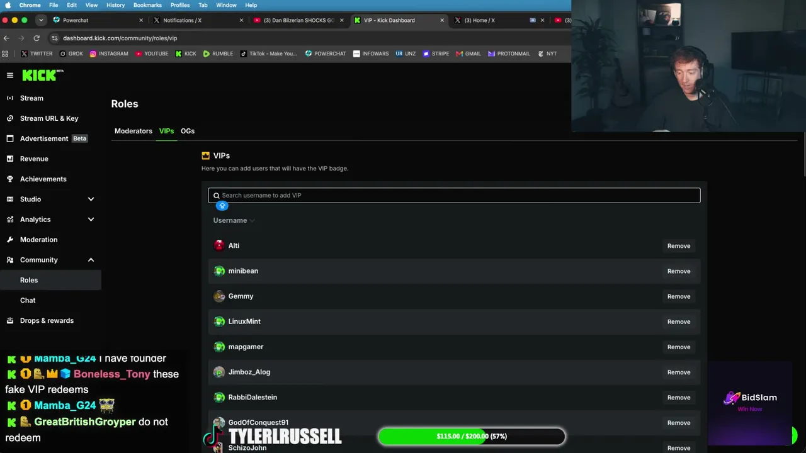Open the TWITTER bookmark
The width and height of the screenshot is (806, 453).
point(37,53)
